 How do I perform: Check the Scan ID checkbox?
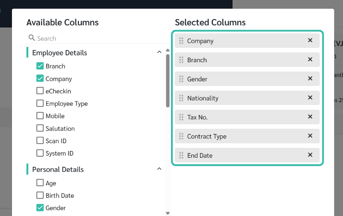click(x=40, y=141)
